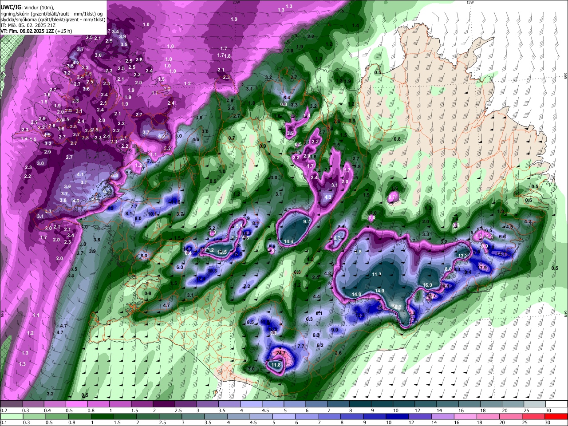Click the 10.3 precipitation value
568x426 pixels.
click(x=212, y=270)
